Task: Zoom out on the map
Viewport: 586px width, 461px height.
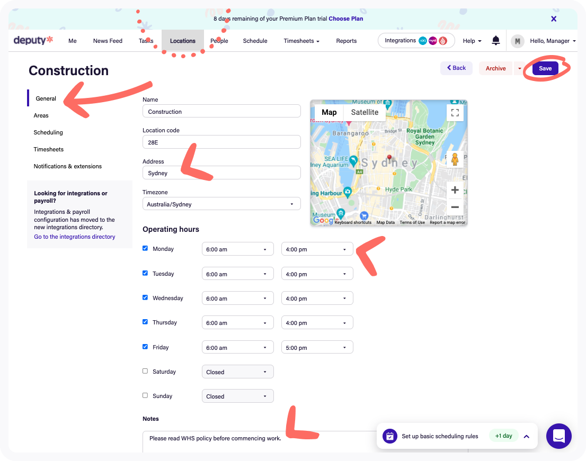Action: 455,207
